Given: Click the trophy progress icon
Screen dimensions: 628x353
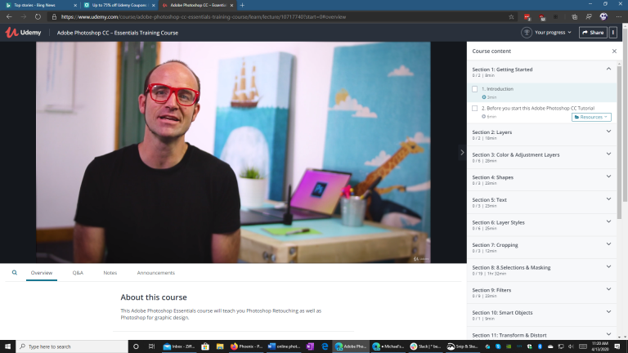Looking at the screenshot, I should 527,33.
